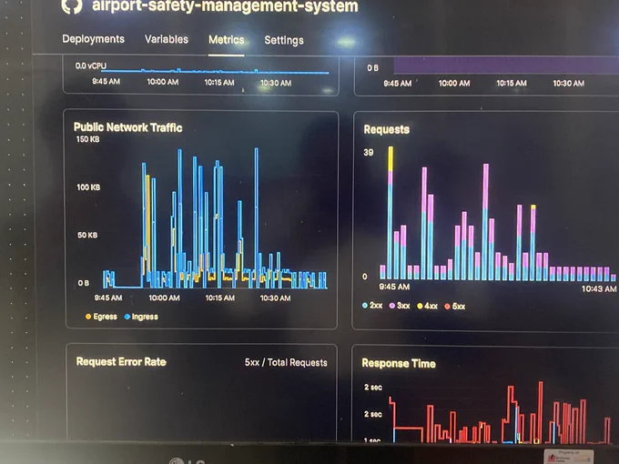This screenshot has width=619, height=464.
Task: Click the tallest yellow-topped bar in Requests
Action: pyautogui.click(x=391, y=213)
